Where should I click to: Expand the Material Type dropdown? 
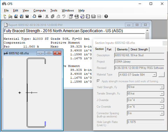tap(154, 75)
